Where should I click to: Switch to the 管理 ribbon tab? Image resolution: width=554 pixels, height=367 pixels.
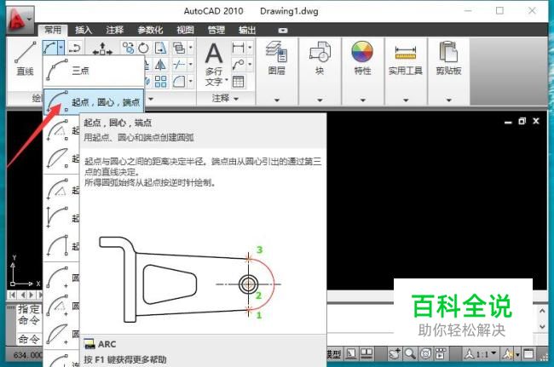coord(216,30)
